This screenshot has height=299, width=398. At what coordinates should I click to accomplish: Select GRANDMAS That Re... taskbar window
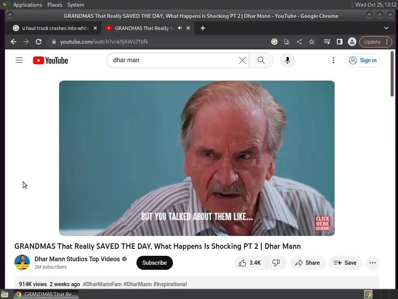click(46, 294)
